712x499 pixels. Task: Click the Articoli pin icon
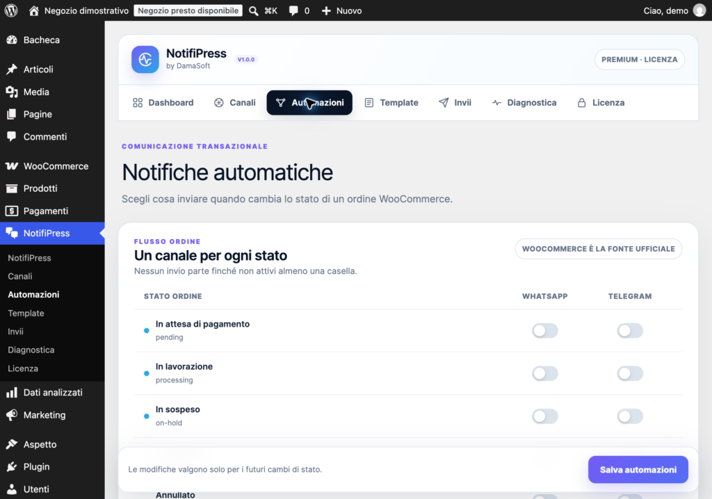pyautogui.click(x=12, y=69)
